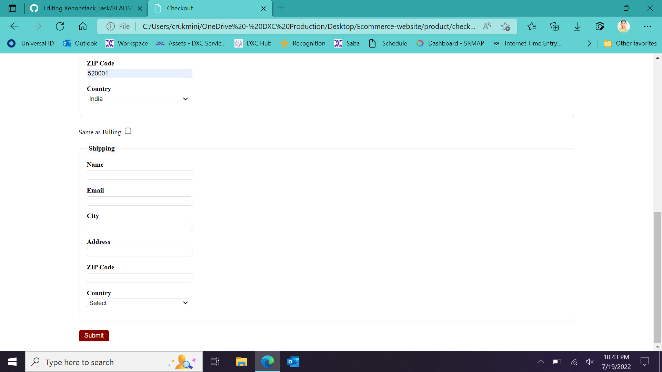Open shipping Country Select dropdown
The width and height of the screenshot is (662, 372).
coord(138,303)
